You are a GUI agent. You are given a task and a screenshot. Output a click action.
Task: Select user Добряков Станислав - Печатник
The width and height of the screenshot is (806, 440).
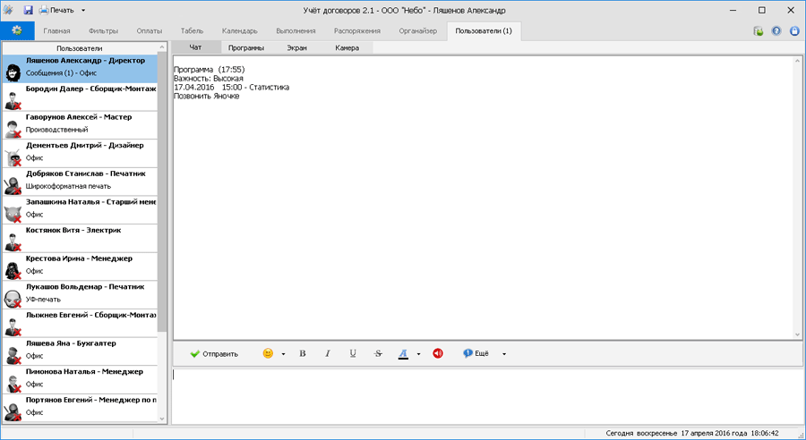pyautogui.click(x=80, y=182)
